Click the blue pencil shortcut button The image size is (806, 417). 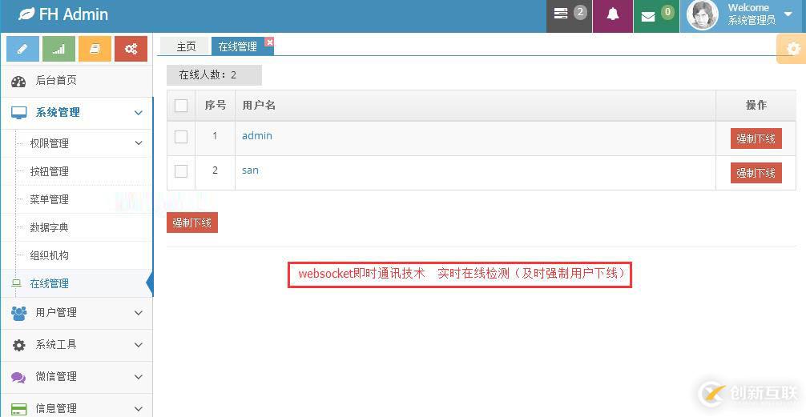click(22, 49)
